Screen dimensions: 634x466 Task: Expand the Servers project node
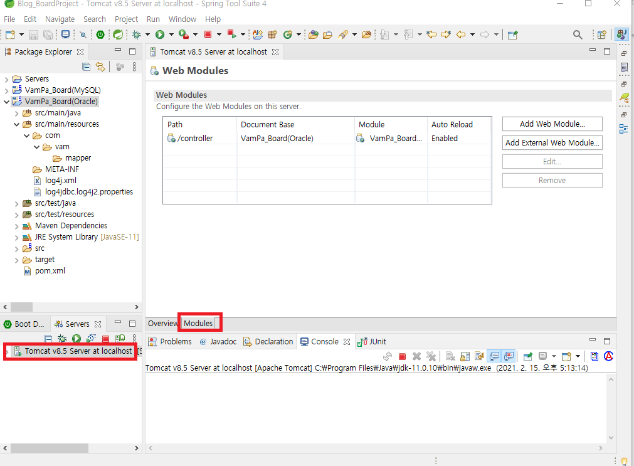6,79
